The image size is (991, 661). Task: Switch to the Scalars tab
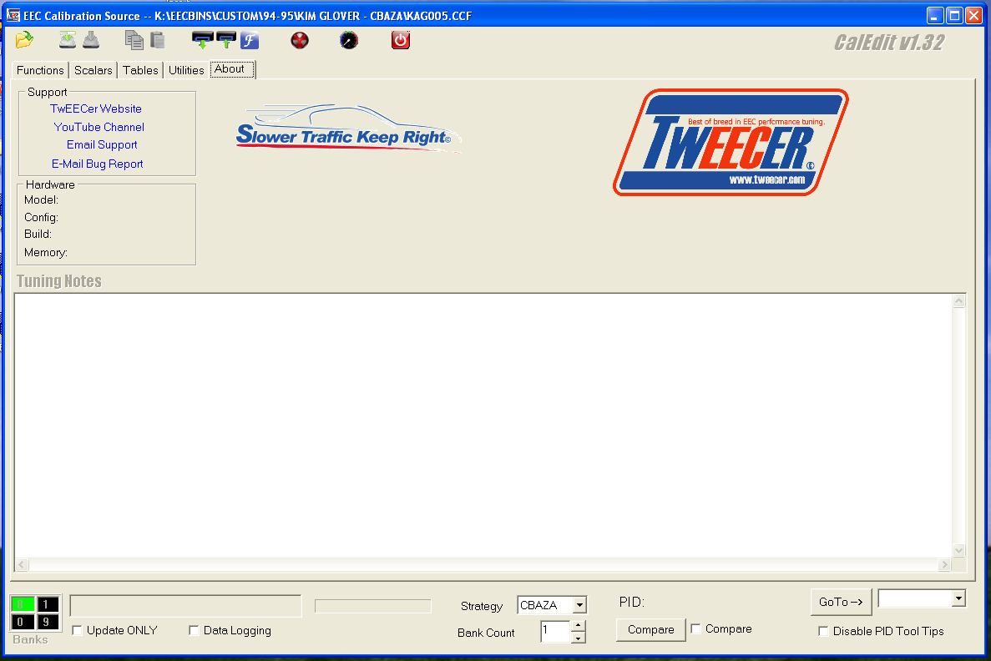tap(93, 70)
